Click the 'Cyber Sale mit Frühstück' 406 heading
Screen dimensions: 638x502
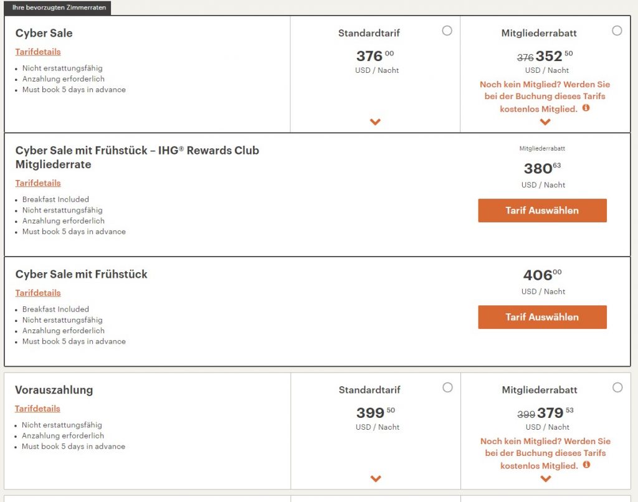(x=82, y=275)
